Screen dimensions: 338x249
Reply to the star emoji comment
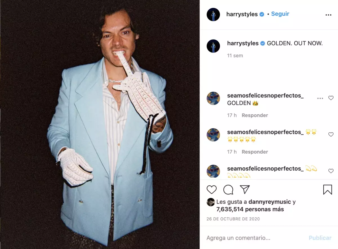click(x=255, y=152)
